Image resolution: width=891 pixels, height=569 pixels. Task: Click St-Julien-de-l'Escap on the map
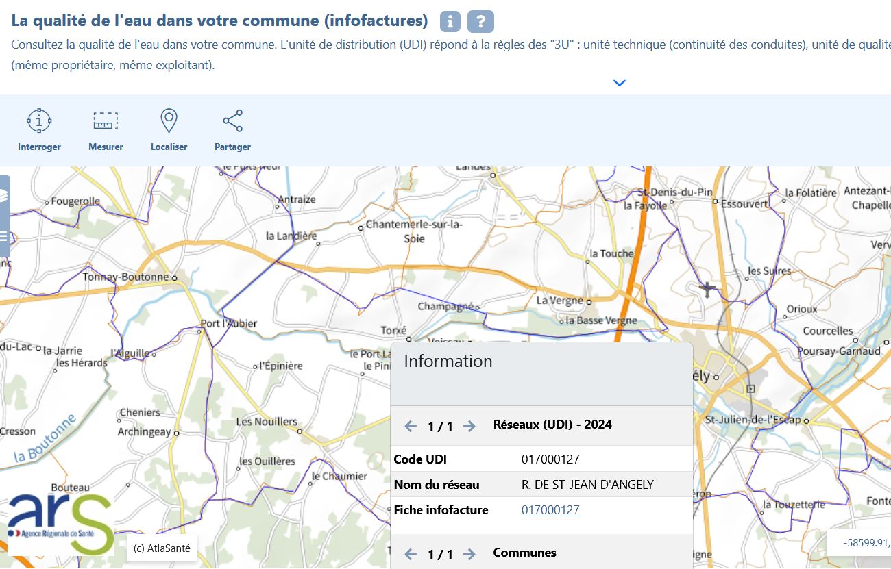753,419
